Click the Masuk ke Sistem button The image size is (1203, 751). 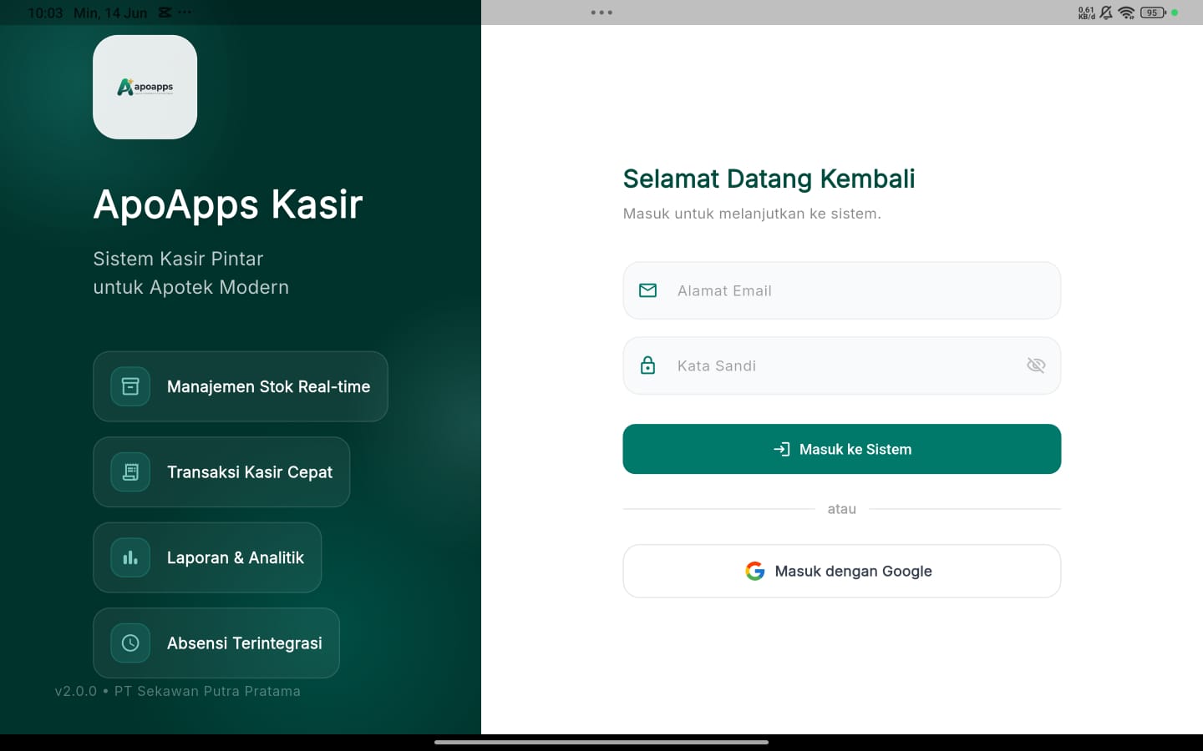(x=842, y=449)
